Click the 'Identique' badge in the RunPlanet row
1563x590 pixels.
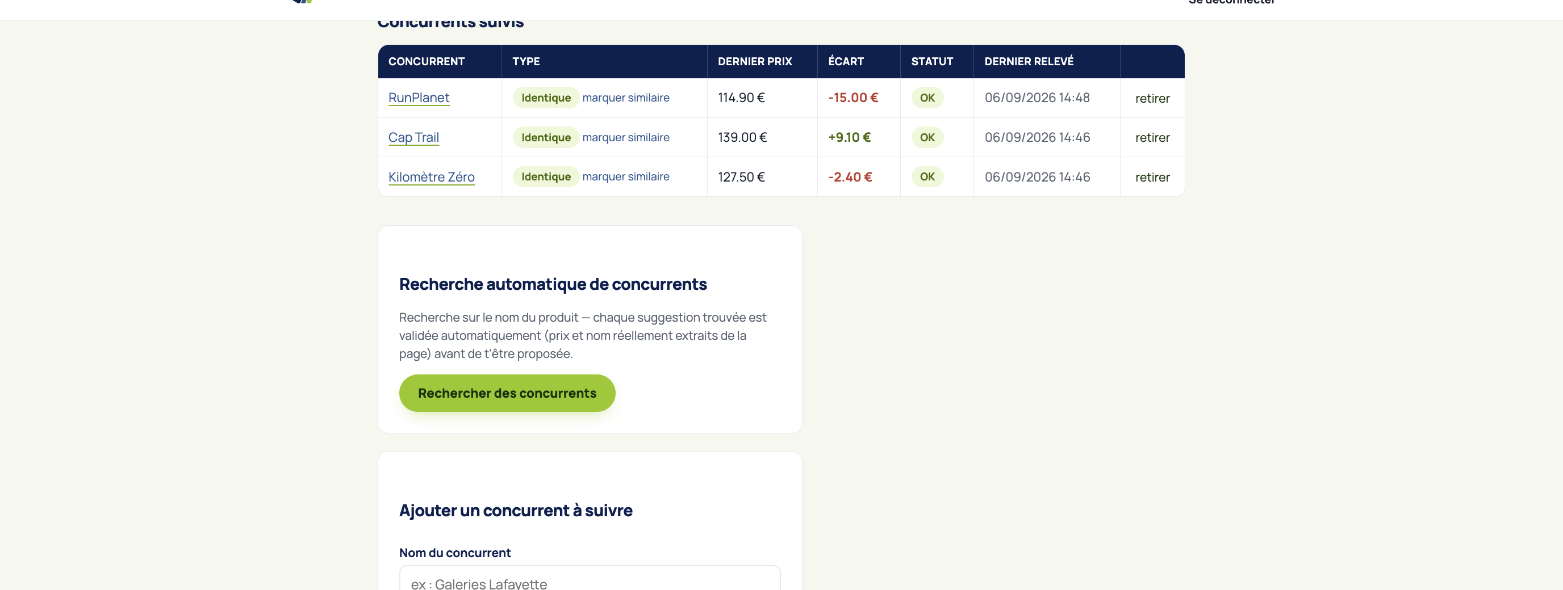(x=545, y=98)
